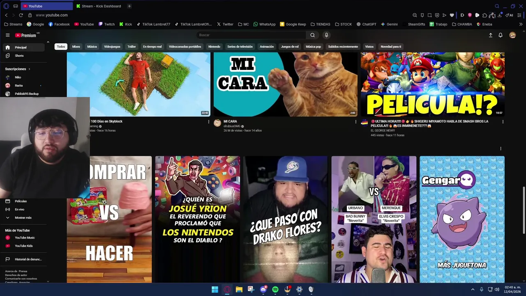Open the Gengar Short thumbnail
Viewport: 526px width, 296px height.
(462, 220)
